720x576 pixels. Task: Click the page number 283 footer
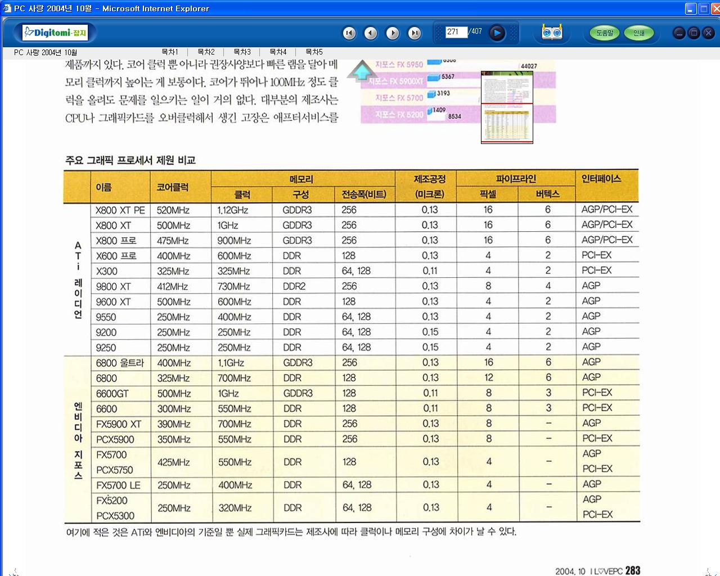pyautogui.click(x=633, y=570)
